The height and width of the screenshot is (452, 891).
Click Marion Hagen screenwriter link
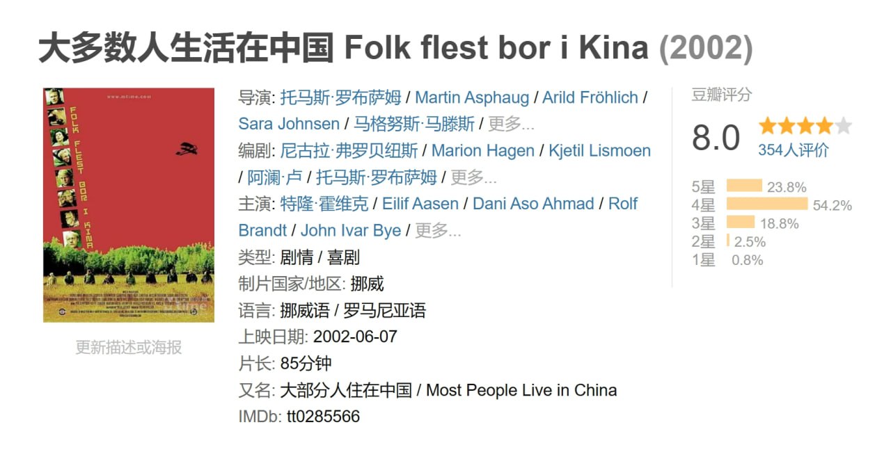(x=483, y=150)
